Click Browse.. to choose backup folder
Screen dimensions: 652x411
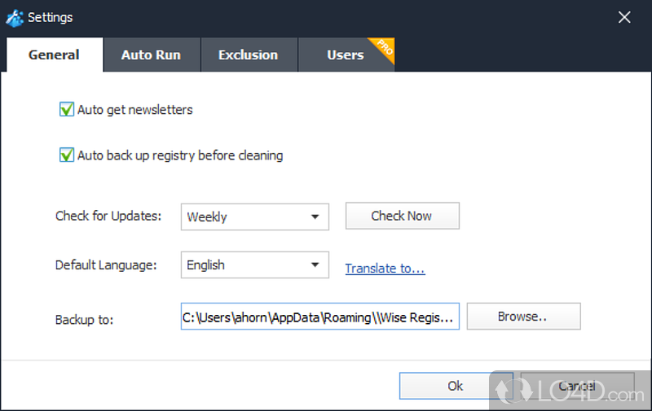[x=523, y=317]
